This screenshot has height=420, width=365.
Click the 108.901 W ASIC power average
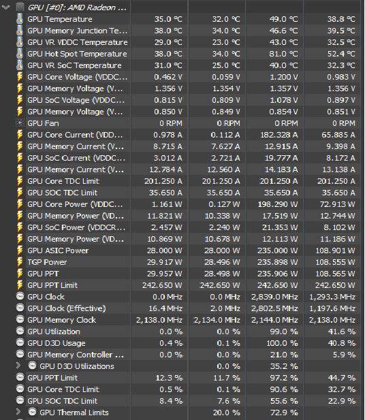point(335,251)
